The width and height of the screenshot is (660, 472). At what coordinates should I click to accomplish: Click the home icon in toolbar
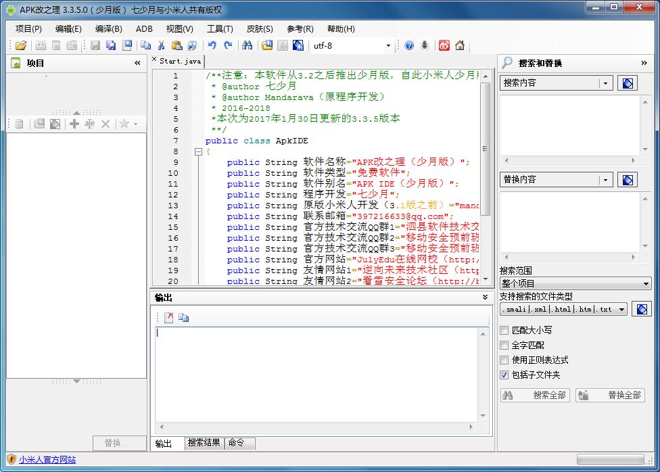tap(460, 46)
